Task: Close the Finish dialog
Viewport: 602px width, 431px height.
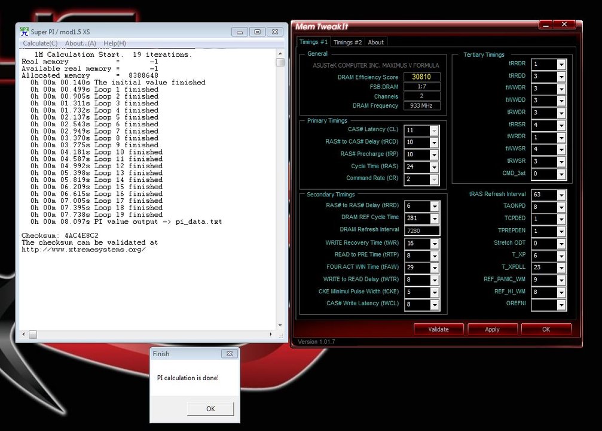Action: [230, 354]
